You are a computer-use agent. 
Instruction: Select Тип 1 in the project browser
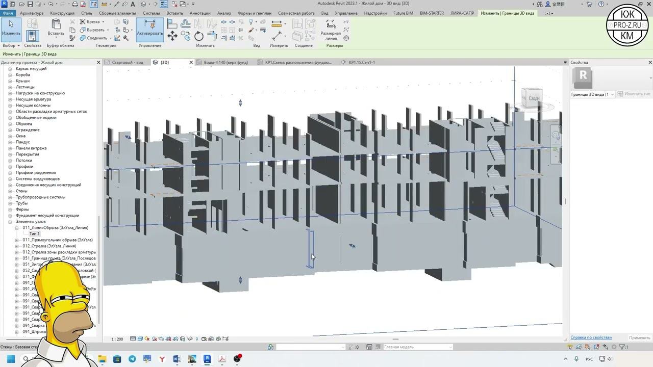34,234
